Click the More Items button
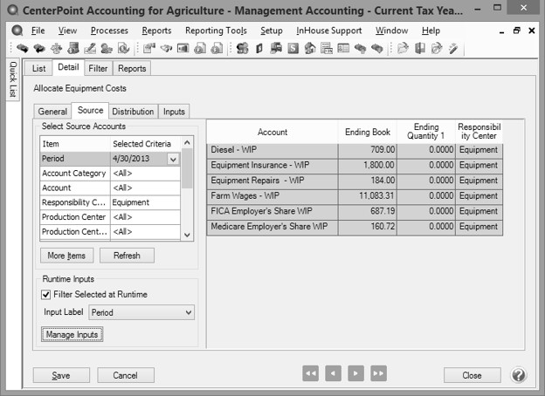The height and width of the screenshot is (396, 545). coord(66,256)
